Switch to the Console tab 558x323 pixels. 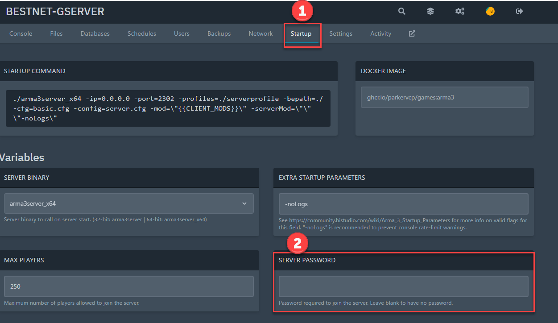21,33
